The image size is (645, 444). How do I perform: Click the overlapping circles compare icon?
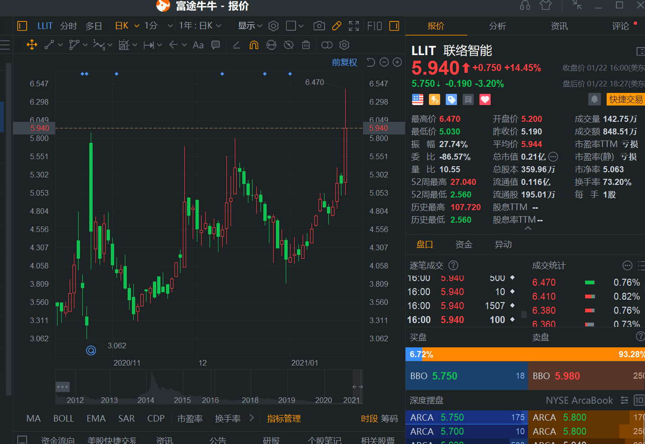point(327,45)
